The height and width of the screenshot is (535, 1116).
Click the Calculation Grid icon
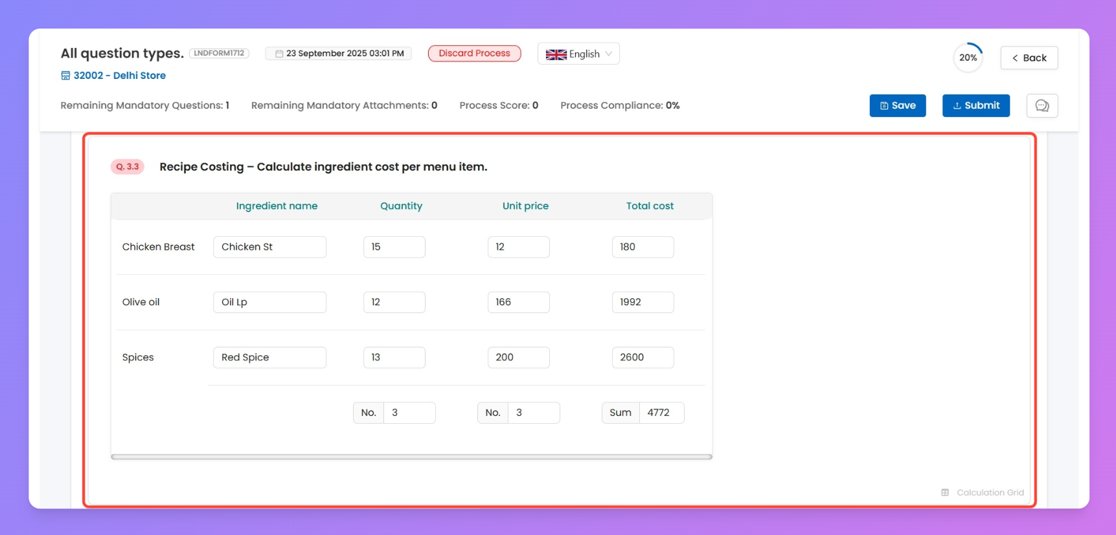point(945,492)
